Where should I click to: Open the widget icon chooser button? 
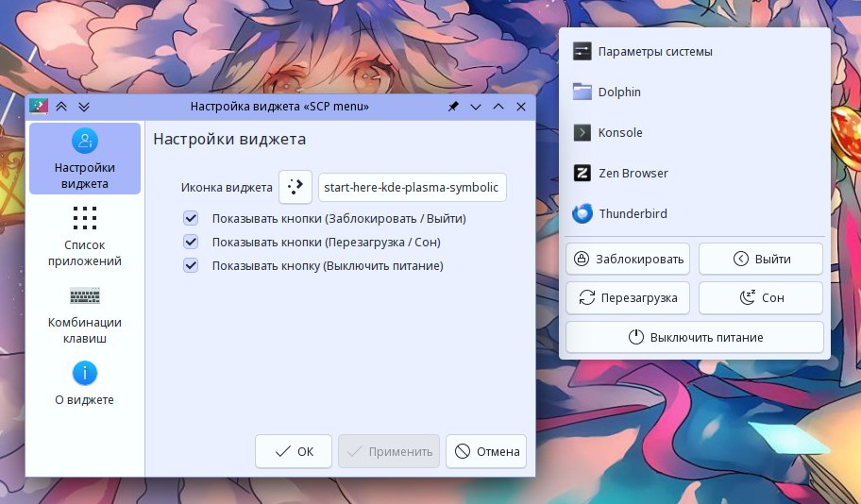[x=295, y=187]
